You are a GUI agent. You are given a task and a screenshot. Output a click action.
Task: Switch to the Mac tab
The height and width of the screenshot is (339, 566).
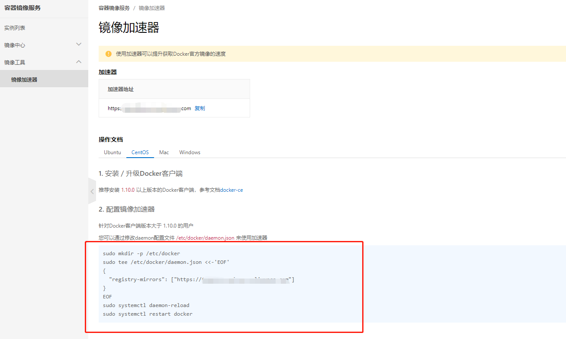(164, 152)
